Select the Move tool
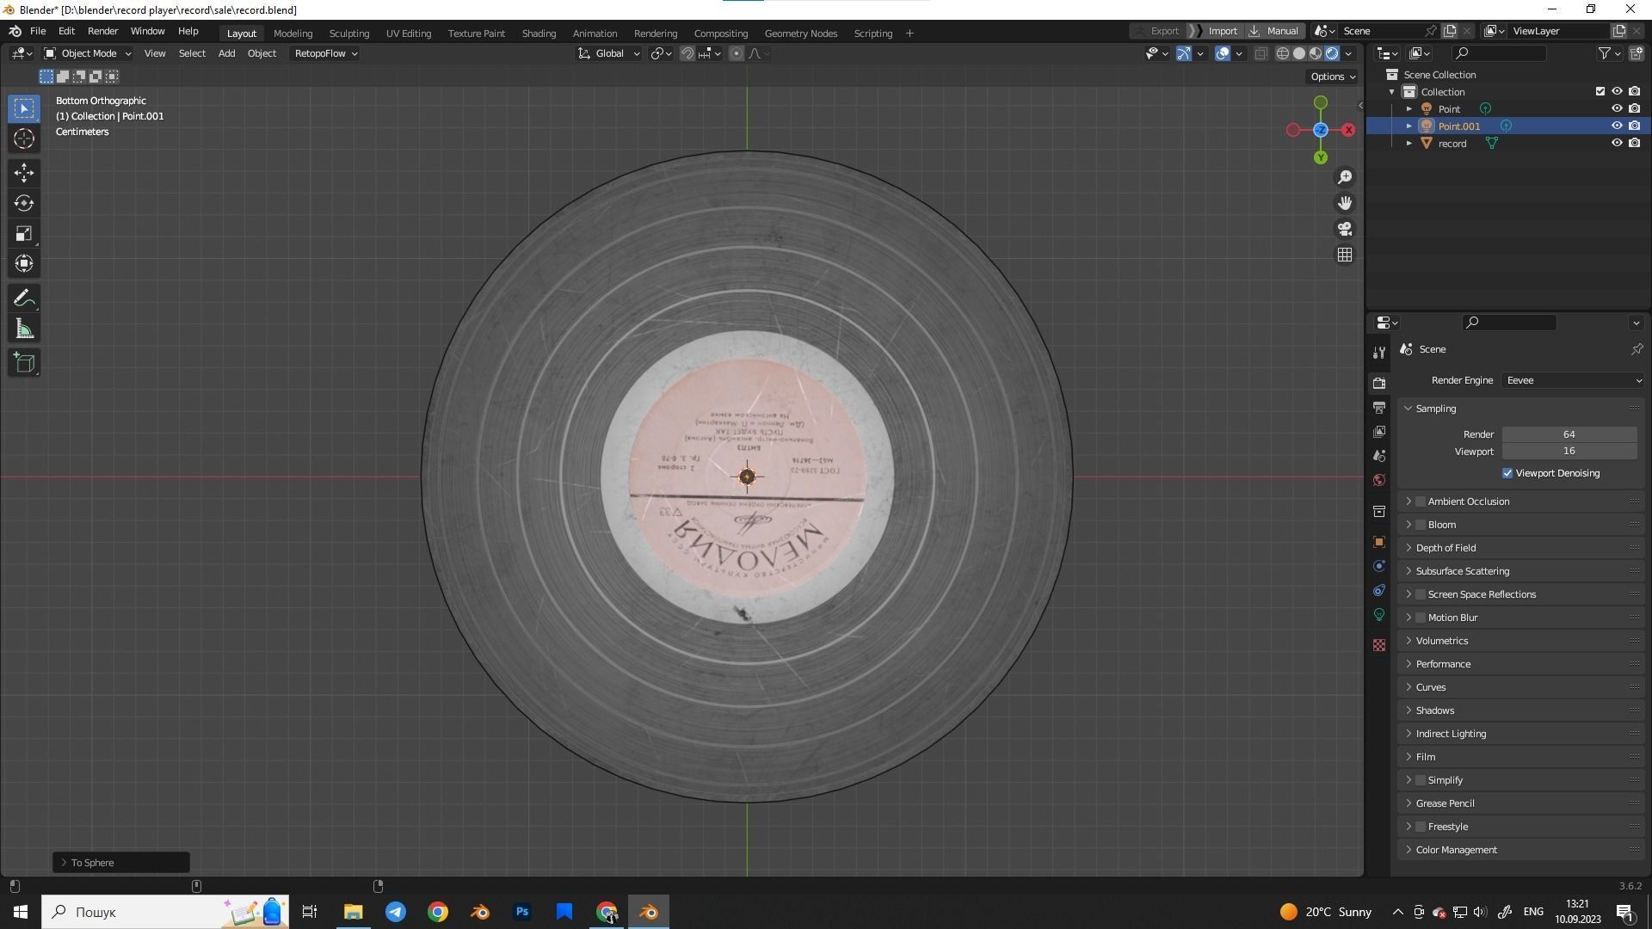This screenshot has height=929, width=1652. pos(24,173)
